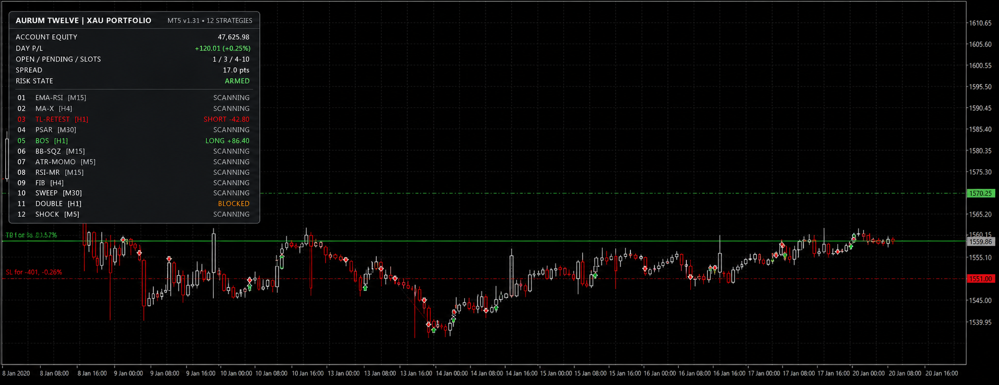
Task: Select the account equity value 47,625.98
Action: (234, 37)
